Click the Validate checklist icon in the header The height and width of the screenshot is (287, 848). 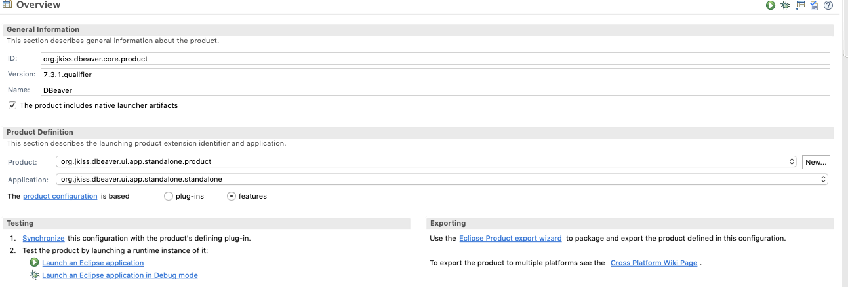point(814,5)
